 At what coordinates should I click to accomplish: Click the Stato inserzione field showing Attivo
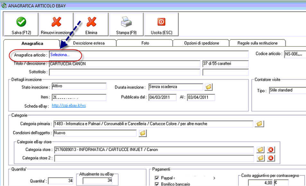pos(79,86)
